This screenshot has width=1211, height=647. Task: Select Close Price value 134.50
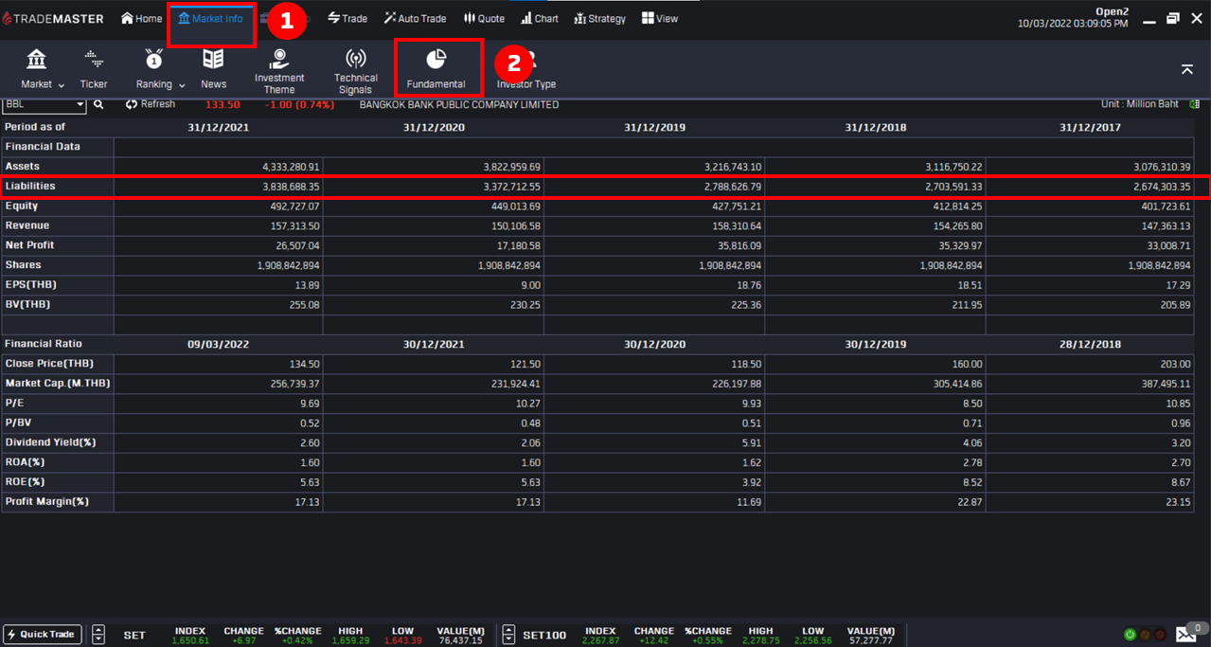tap(304, 364)
